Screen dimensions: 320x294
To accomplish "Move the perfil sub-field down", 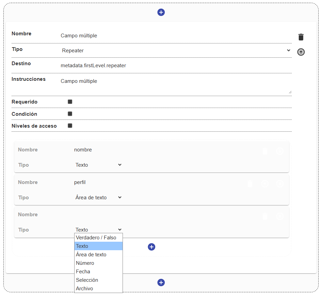I will coord(280,184).
